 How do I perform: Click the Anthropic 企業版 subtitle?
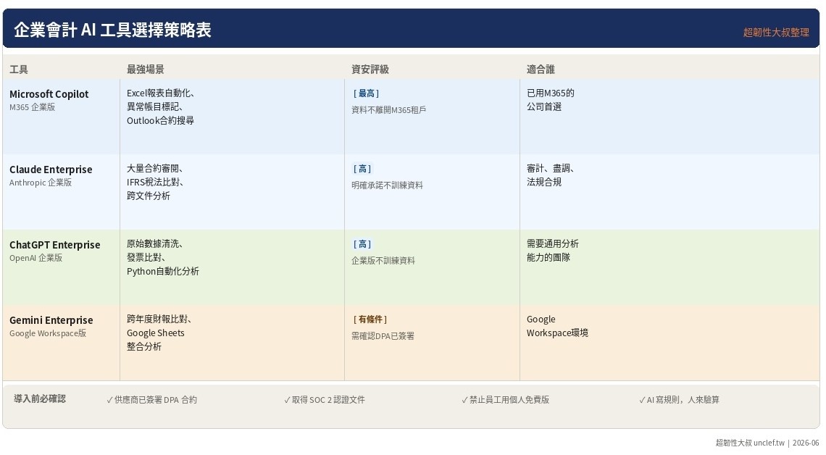tap(41, 182)
